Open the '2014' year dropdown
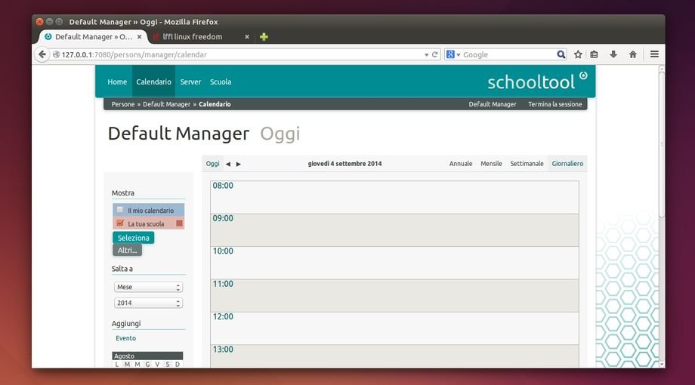The width and height of the screenshot is (695, 385). [148, 303]
